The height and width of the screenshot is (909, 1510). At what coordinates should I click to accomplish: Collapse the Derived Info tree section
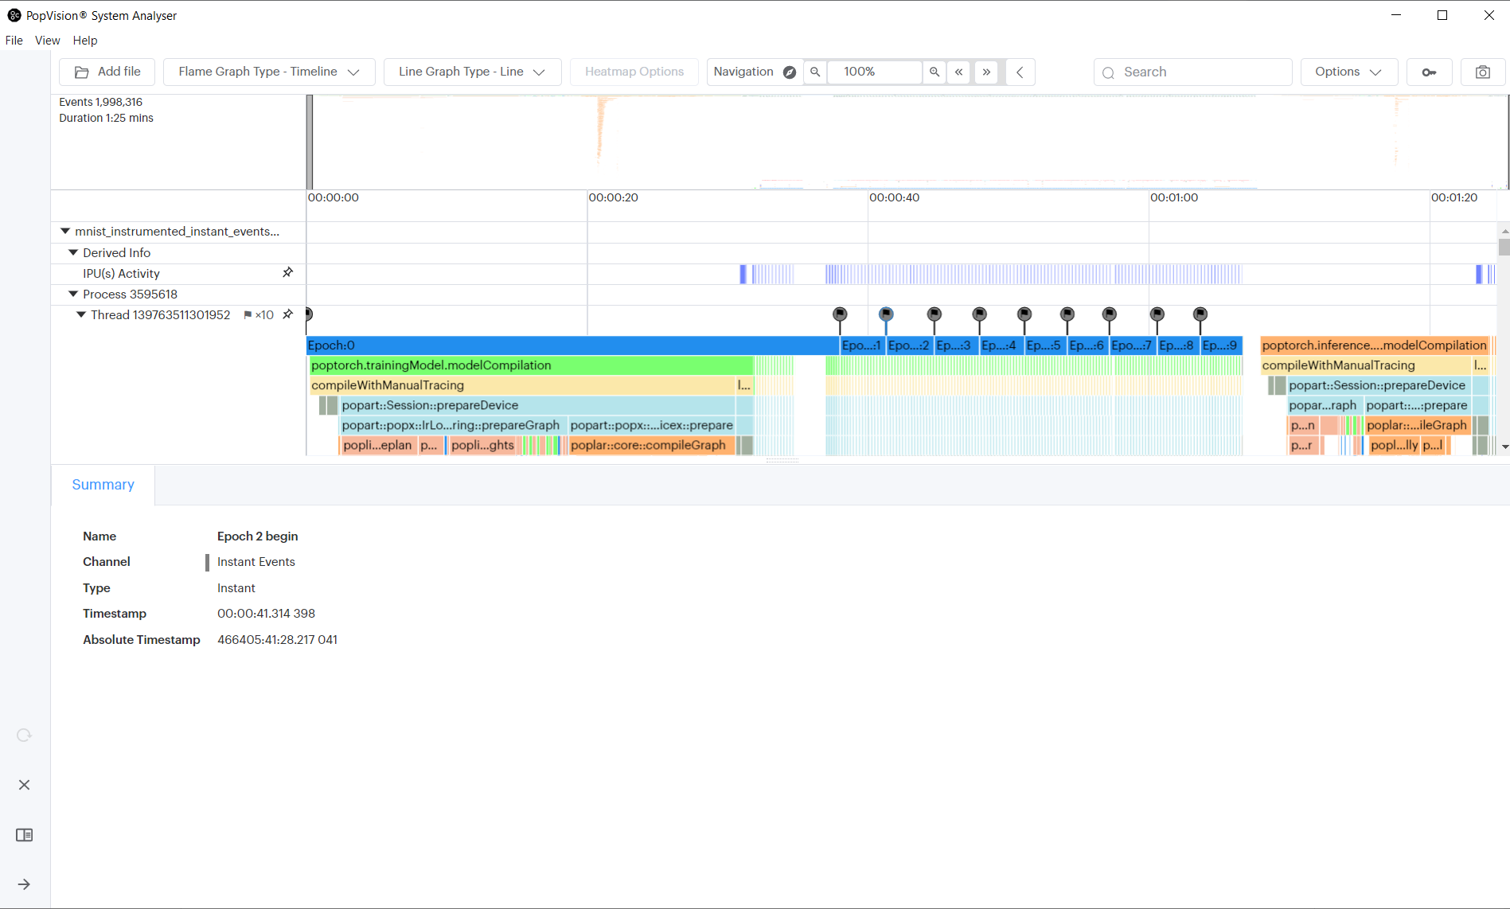[x=73, y=252]
